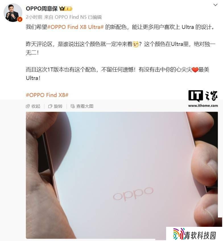Open the #OPPO Find X8# hashtag
The width and height of the screenshot is (223, 241).
[47, 95]
